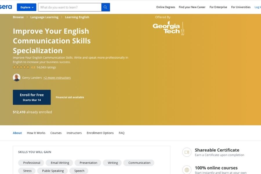Click the arrow after Language Learning breadcrumb
Screen dimensions: 261x174
coord(61,17)
